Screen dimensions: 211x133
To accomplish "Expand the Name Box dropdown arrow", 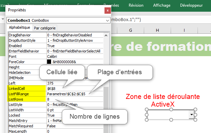I will [x=3, y=19].
